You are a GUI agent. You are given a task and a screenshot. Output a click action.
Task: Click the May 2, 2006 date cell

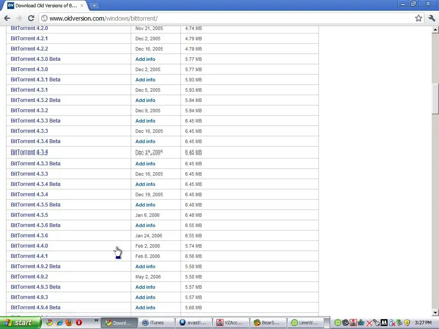tap(148, 277)
